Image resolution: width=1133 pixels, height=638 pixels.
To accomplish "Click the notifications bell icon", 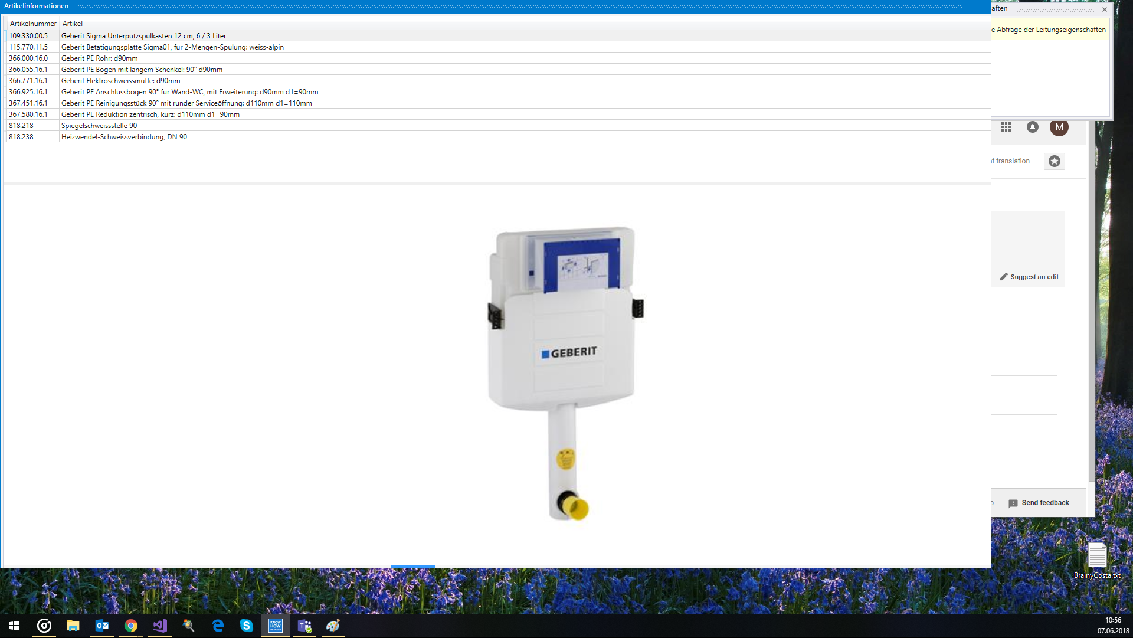I will [1033, 127].
